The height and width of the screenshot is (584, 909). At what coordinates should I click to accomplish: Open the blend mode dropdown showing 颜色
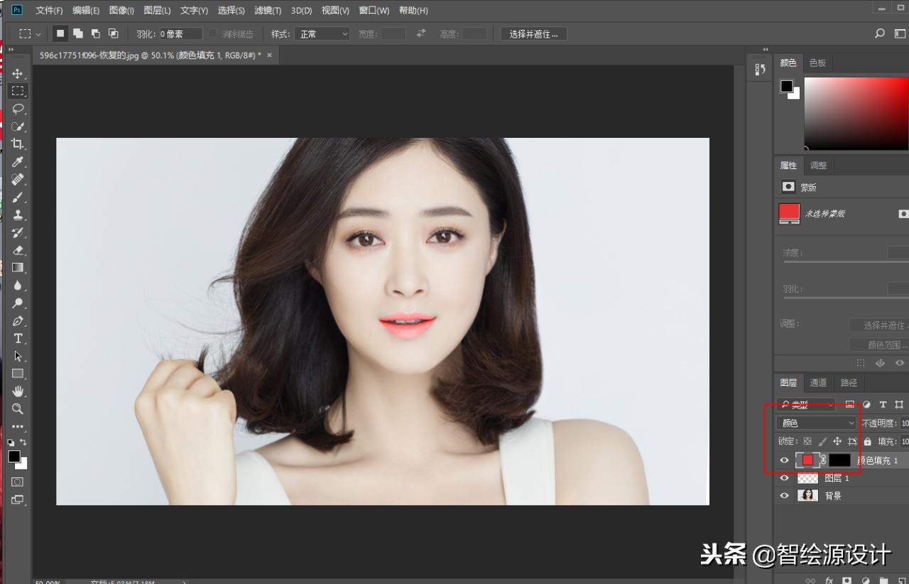(x=815, y=422)
